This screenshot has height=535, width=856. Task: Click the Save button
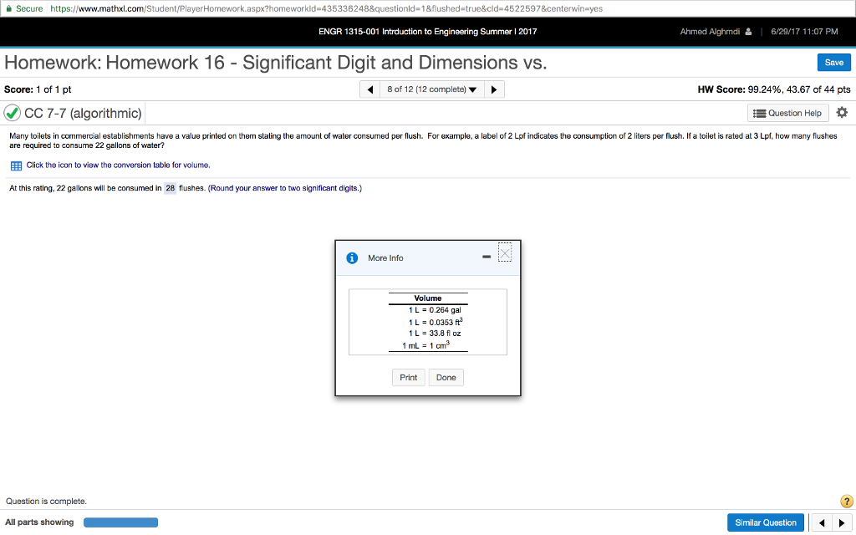833,63
